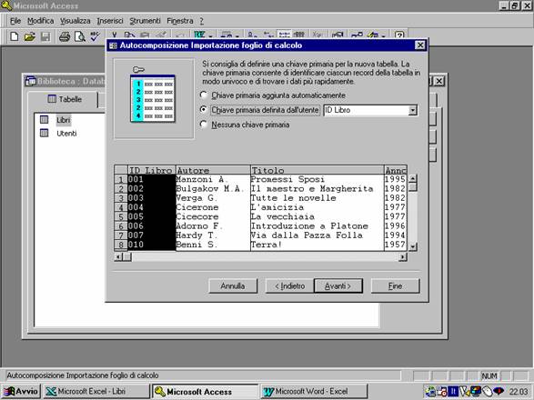Select Chiave primaria definita dall'utente option
534x400 pixels.
point(203,110)
